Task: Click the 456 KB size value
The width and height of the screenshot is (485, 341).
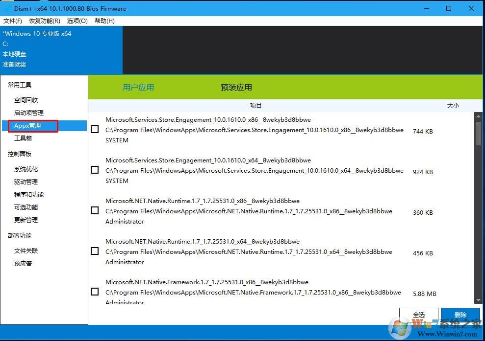Action: (x=423, y=253)
